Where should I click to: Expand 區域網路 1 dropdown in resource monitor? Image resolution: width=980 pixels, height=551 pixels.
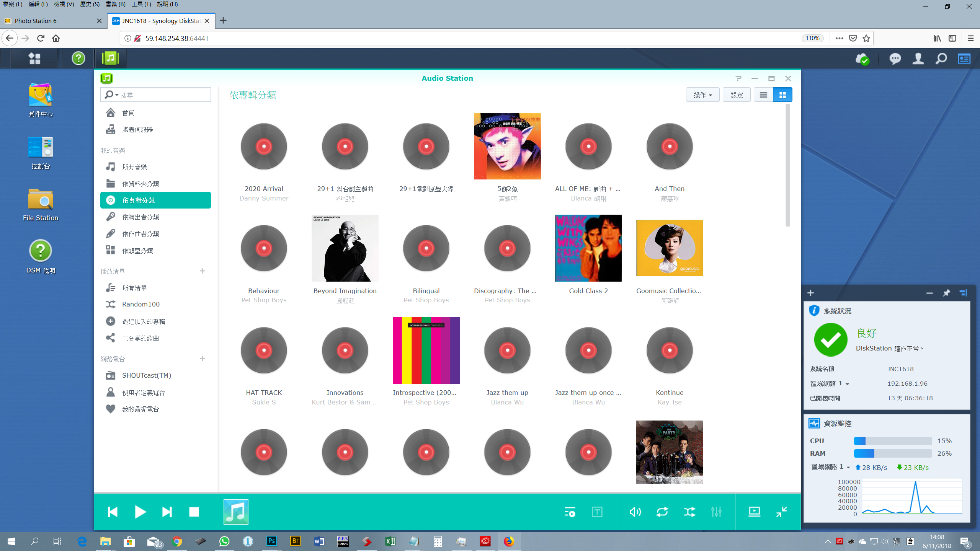pos(848,468)
